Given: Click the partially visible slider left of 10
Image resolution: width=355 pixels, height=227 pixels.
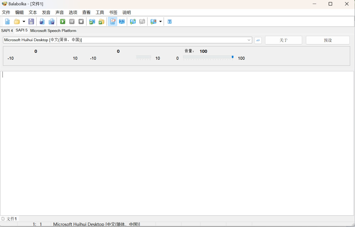Looking at the screenshot, I should (x=143, y=58).
